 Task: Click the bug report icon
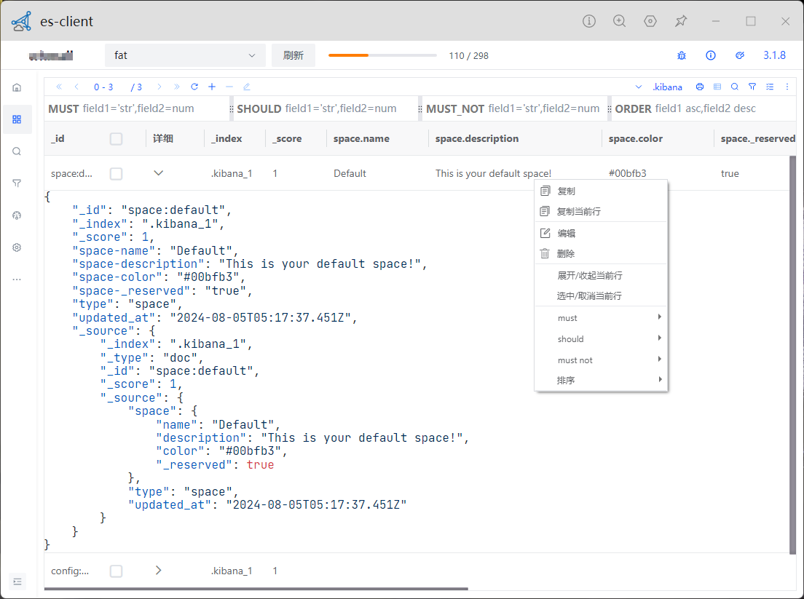(682, 55)
